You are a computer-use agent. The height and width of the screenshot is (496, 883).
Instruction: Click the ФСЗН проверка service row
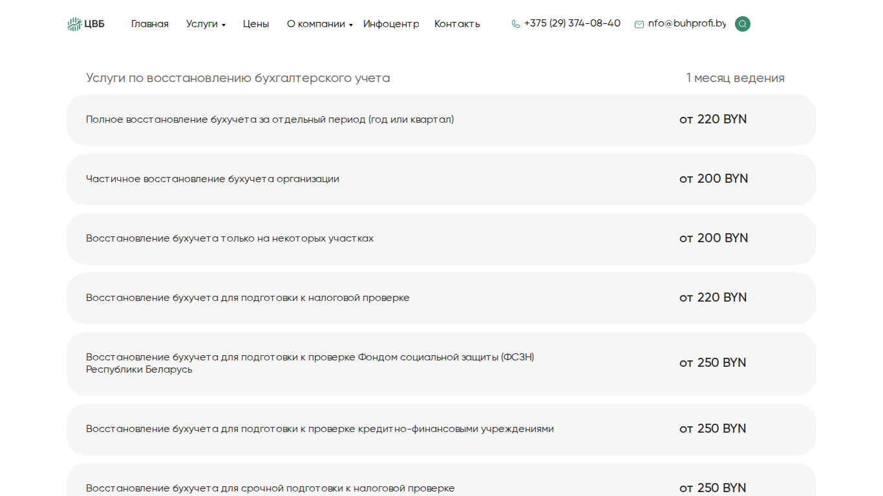coord(441,364)
